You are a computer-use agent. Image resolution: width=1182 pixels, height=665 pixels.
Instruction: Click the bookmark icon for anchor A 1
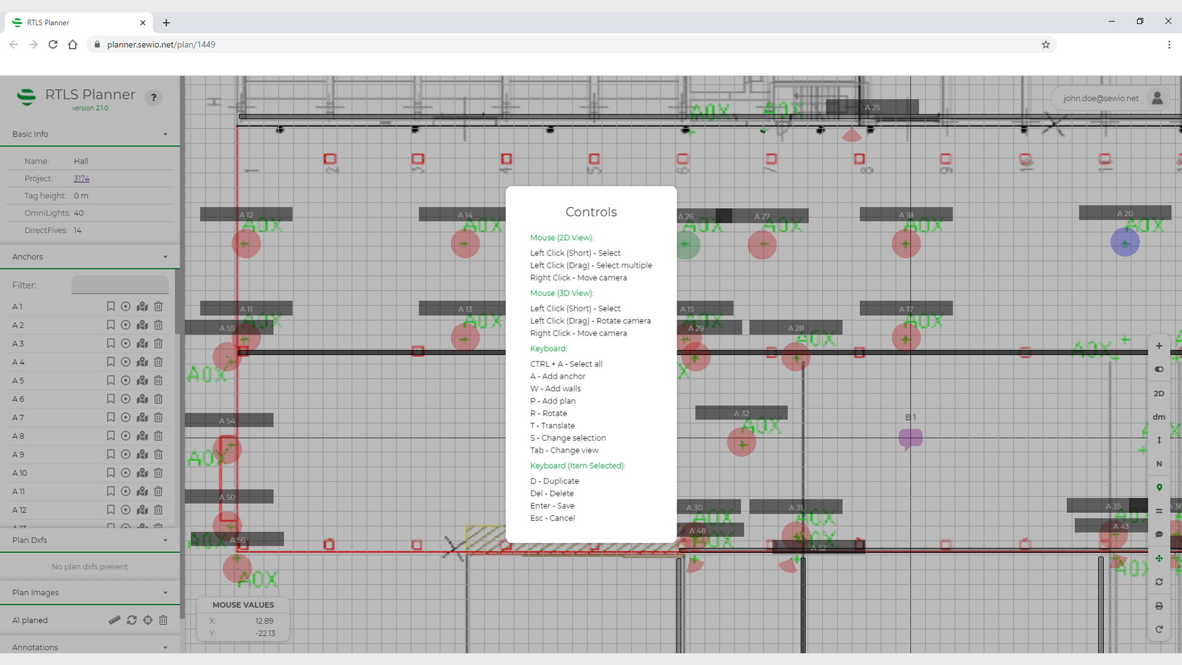coord(111,307)
